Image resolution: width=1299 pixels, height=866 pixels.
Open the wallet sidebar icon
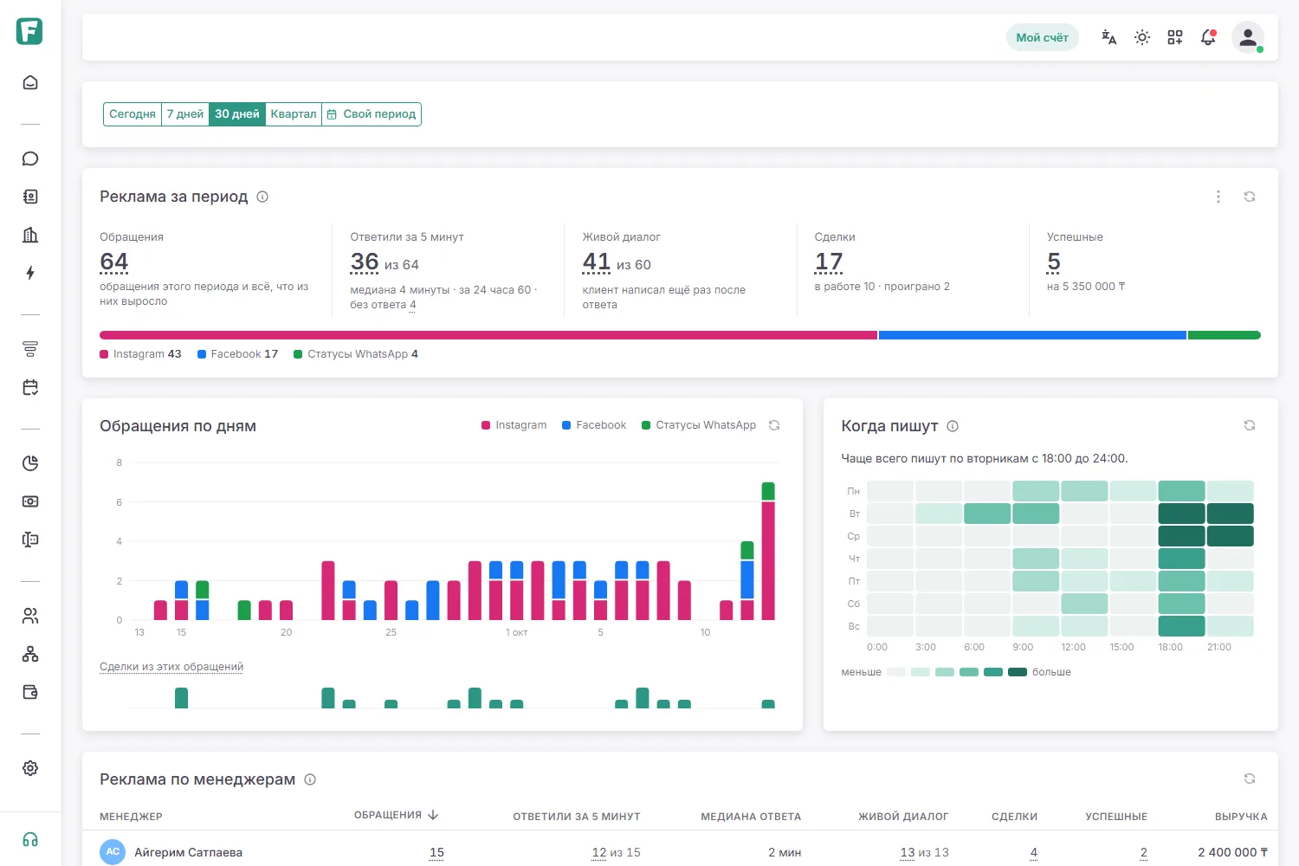point(30,692)
